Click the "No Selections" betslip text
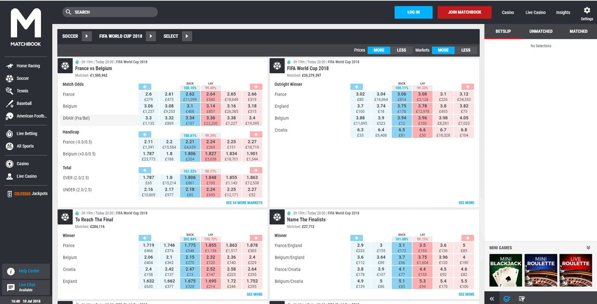 pos(541,46)
